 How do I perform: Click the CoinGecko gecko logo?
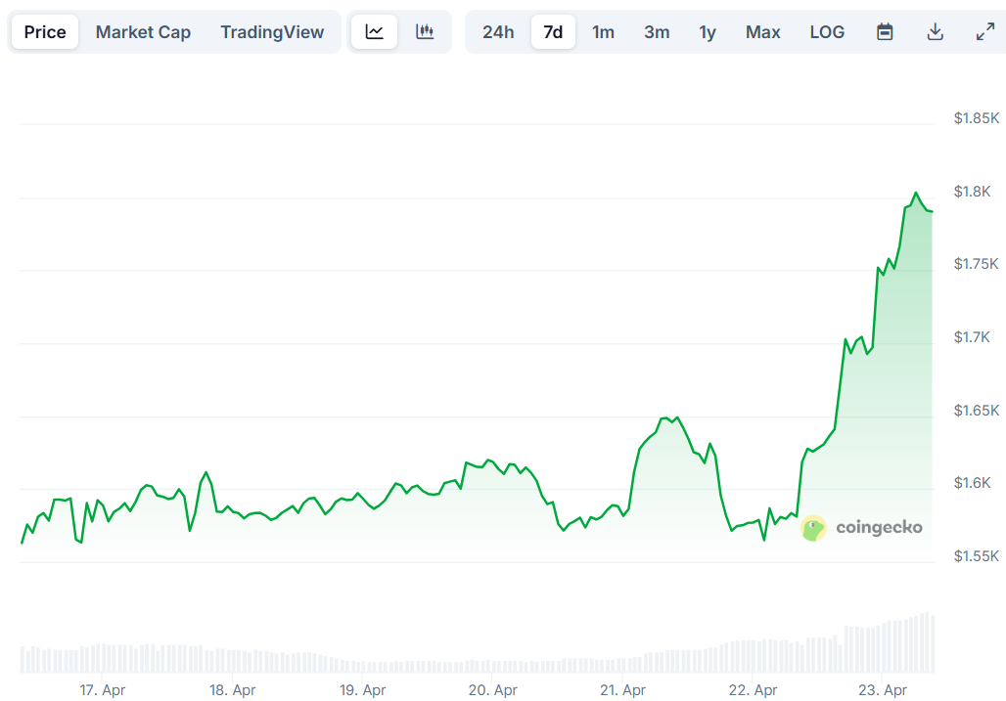(813, 527)
